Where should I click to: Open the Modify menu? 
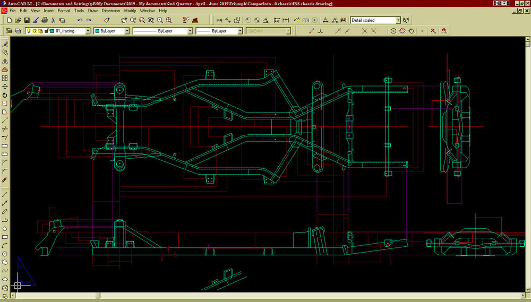(130, 11)
